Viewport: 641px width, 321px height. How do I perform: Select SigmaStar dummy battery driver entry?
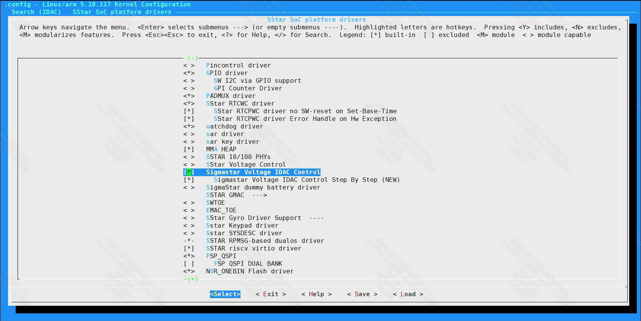tap(263, 188)
